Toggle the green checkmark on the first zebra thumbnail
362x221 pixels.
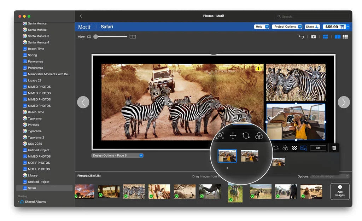(x=126, y=196)
